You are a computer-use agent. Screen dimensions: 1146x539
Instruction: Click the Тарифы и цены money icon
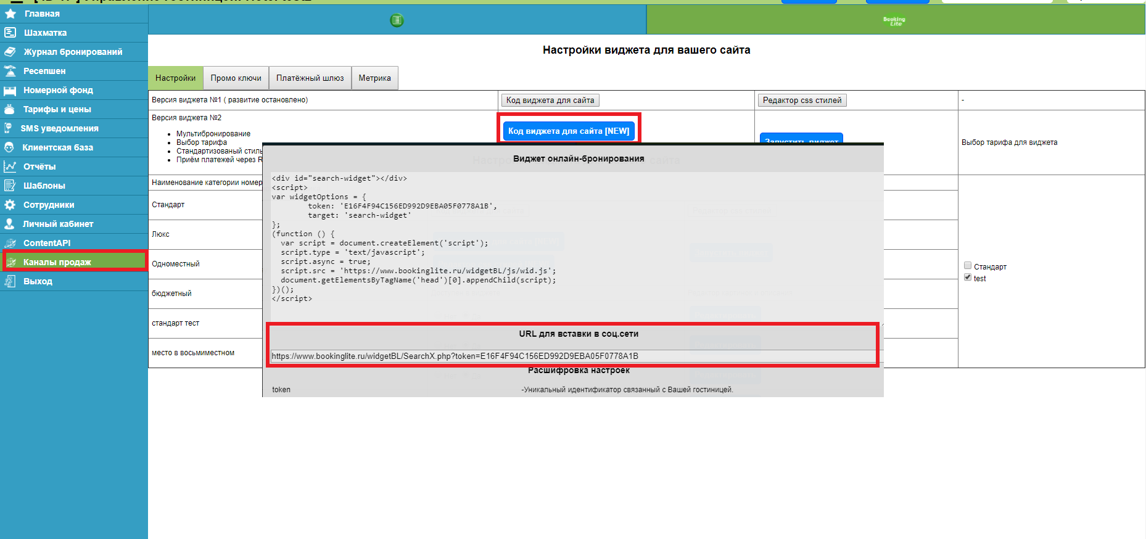point(10,109)
